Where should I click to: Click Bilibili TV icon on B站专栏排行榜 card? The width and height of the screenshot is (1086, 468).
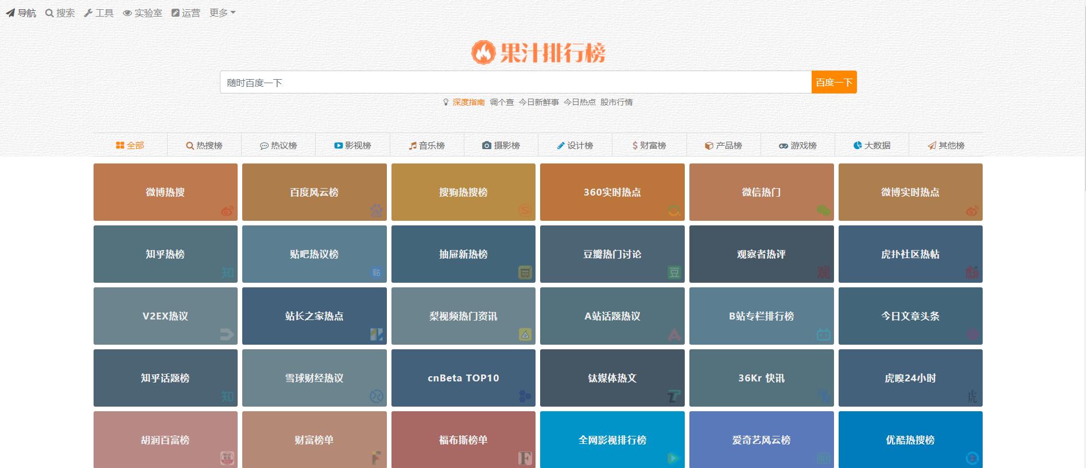point(824,335)
